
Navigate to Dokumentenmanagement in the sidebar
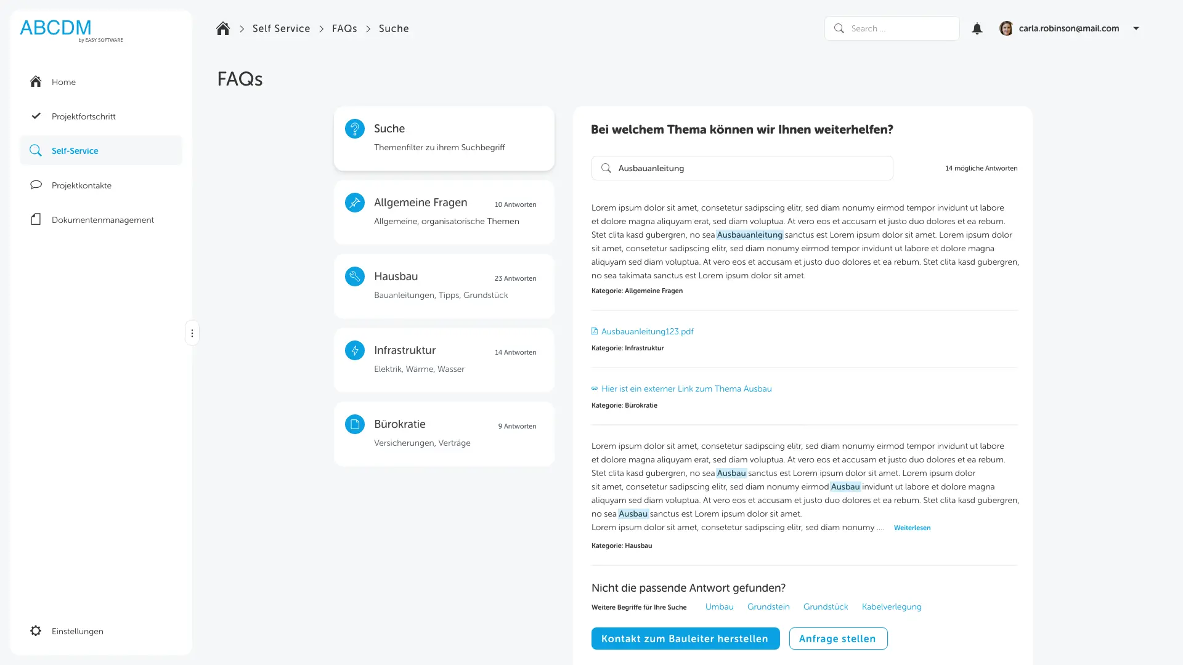[x=103, y=220]
